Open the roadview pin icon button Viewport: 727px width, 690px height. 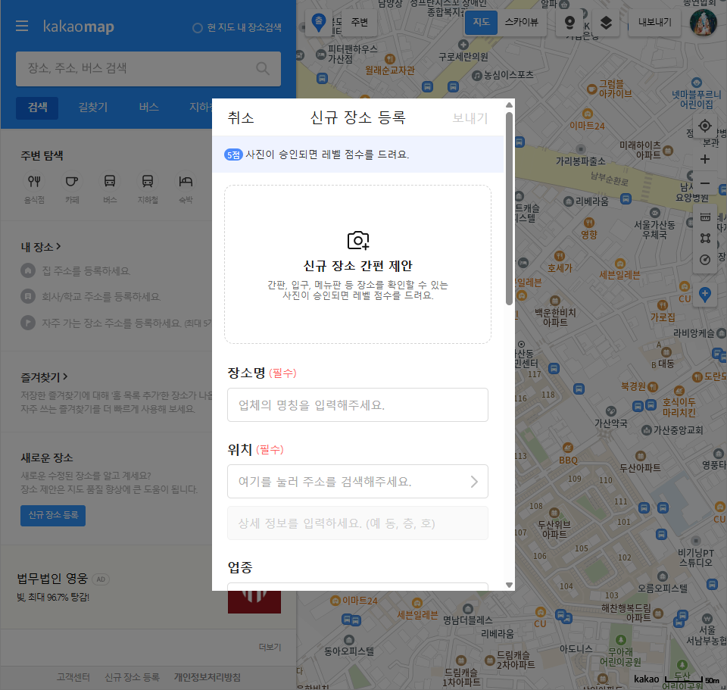(x=569, y=22)
